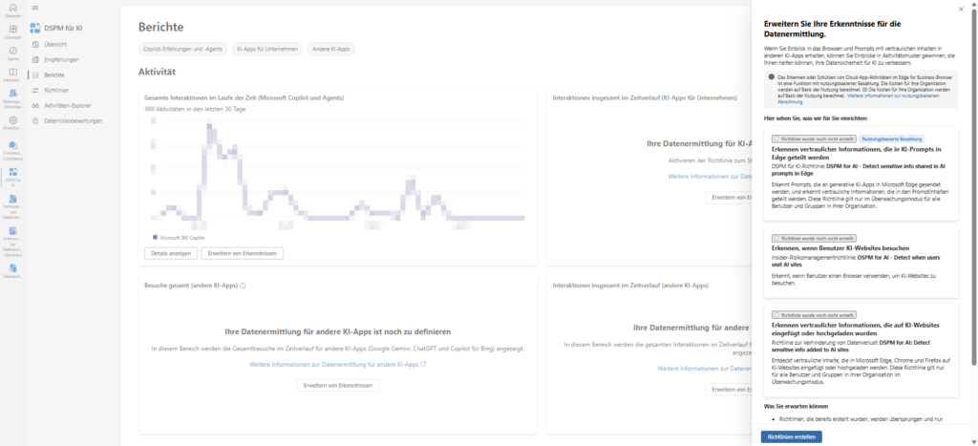
Task: Click the flyout panel vertical scrollbar
Action: (x=973, y=191)
